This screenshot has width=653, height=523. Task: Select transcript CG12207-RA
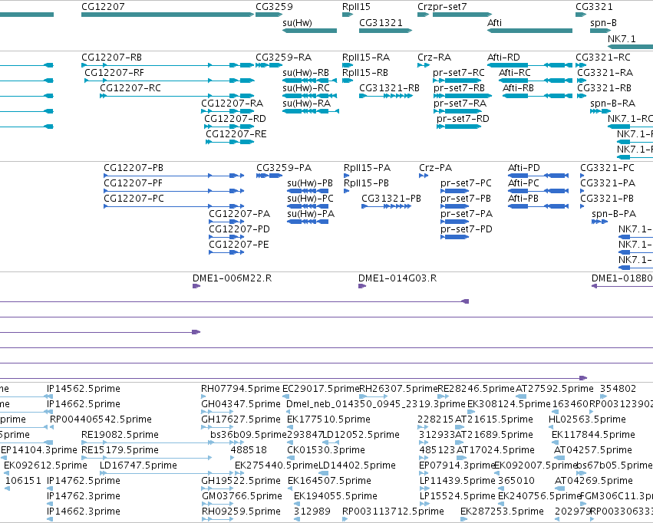[x=227, y=111]
